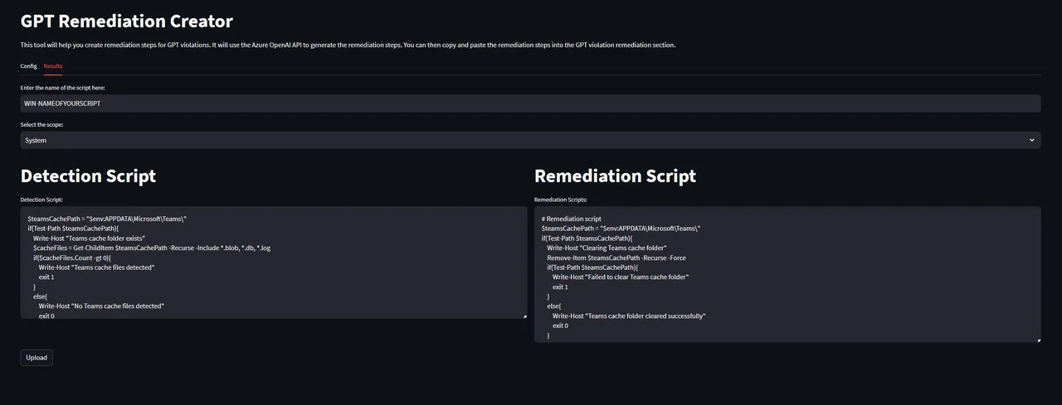
Task: Click the 'Select the scope:' label
Action: tap(41, 124)
